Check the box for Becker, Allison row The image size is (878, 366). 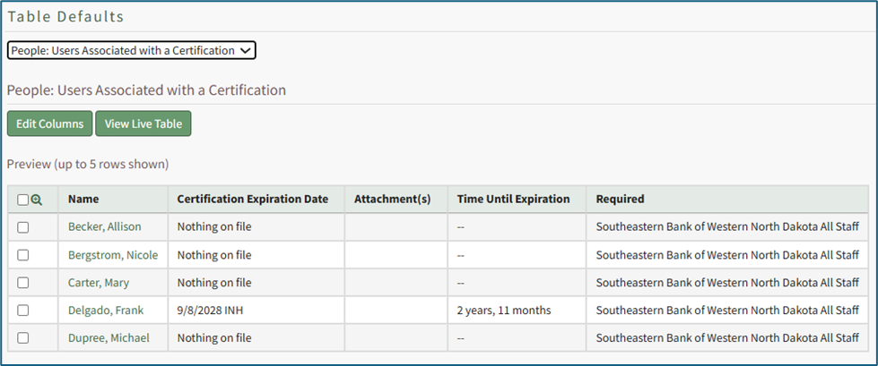[23, 227]
